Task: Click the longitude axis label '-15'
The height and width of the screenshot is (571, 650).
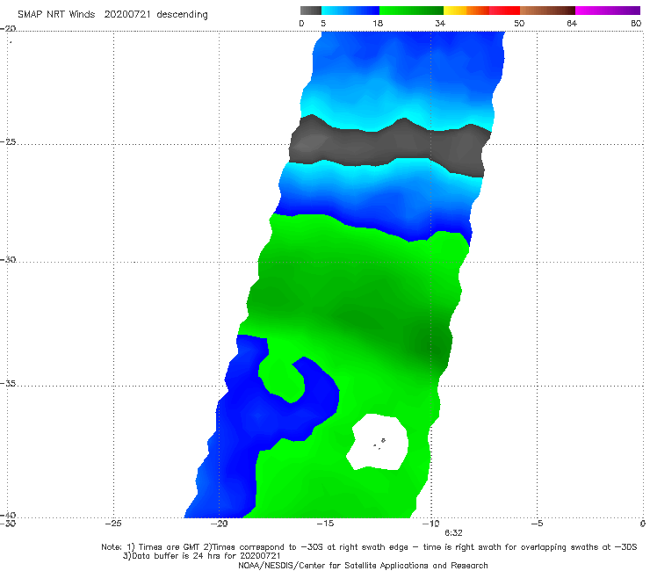Action: click(325, 524)
